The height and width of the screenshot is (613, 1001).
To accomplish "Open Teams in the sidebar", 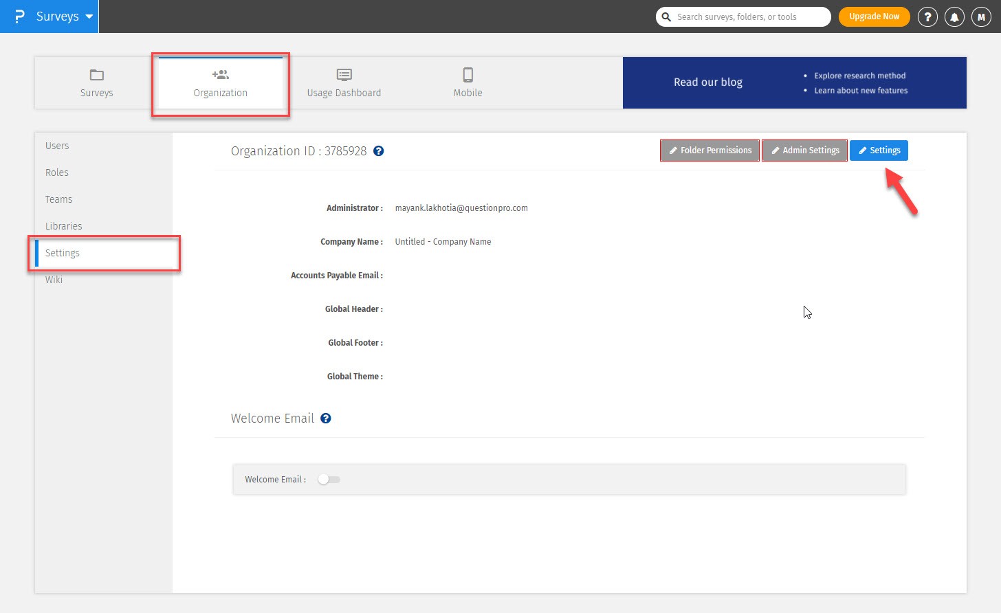I will click(x=58, y=199).
